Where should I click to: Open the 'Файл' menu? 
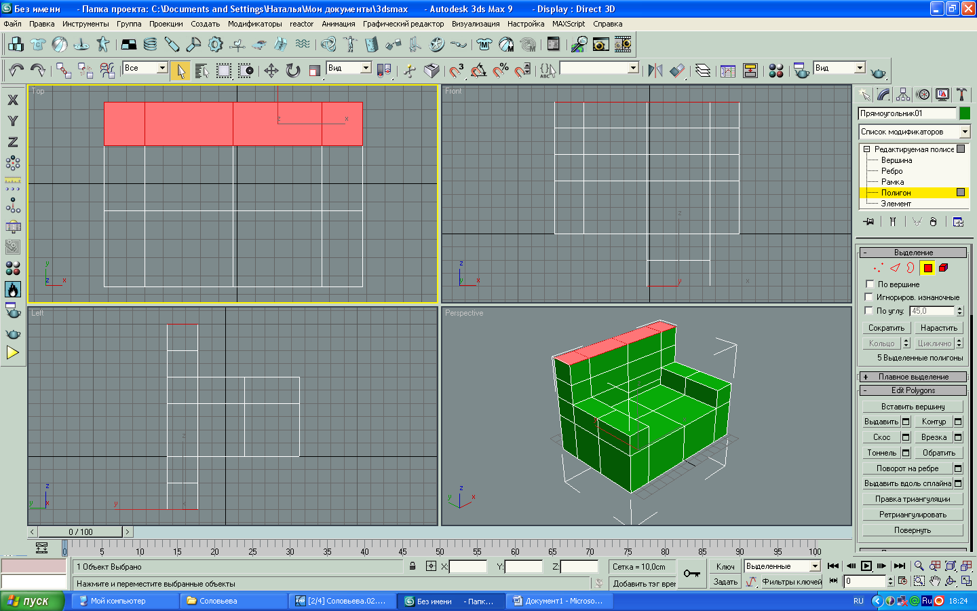[13, 24]
